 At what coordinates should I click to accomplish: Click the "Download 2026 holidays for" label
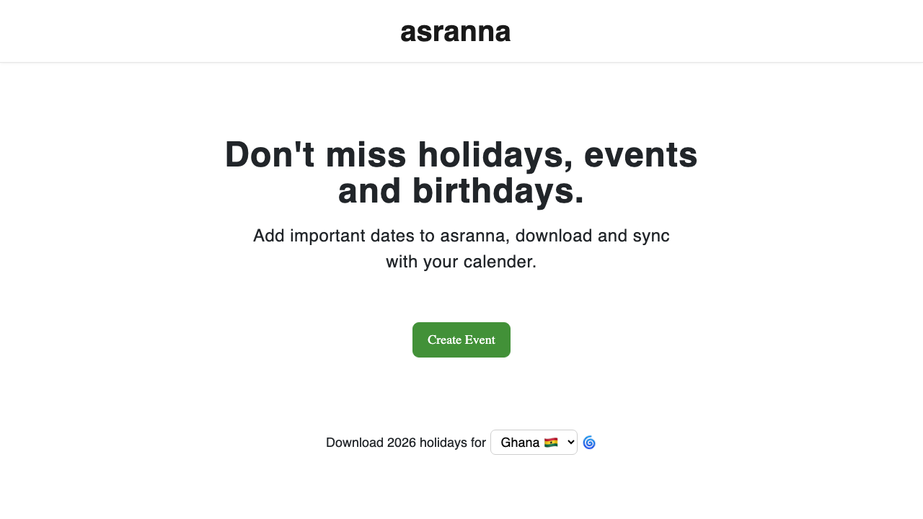click(405, 443)
